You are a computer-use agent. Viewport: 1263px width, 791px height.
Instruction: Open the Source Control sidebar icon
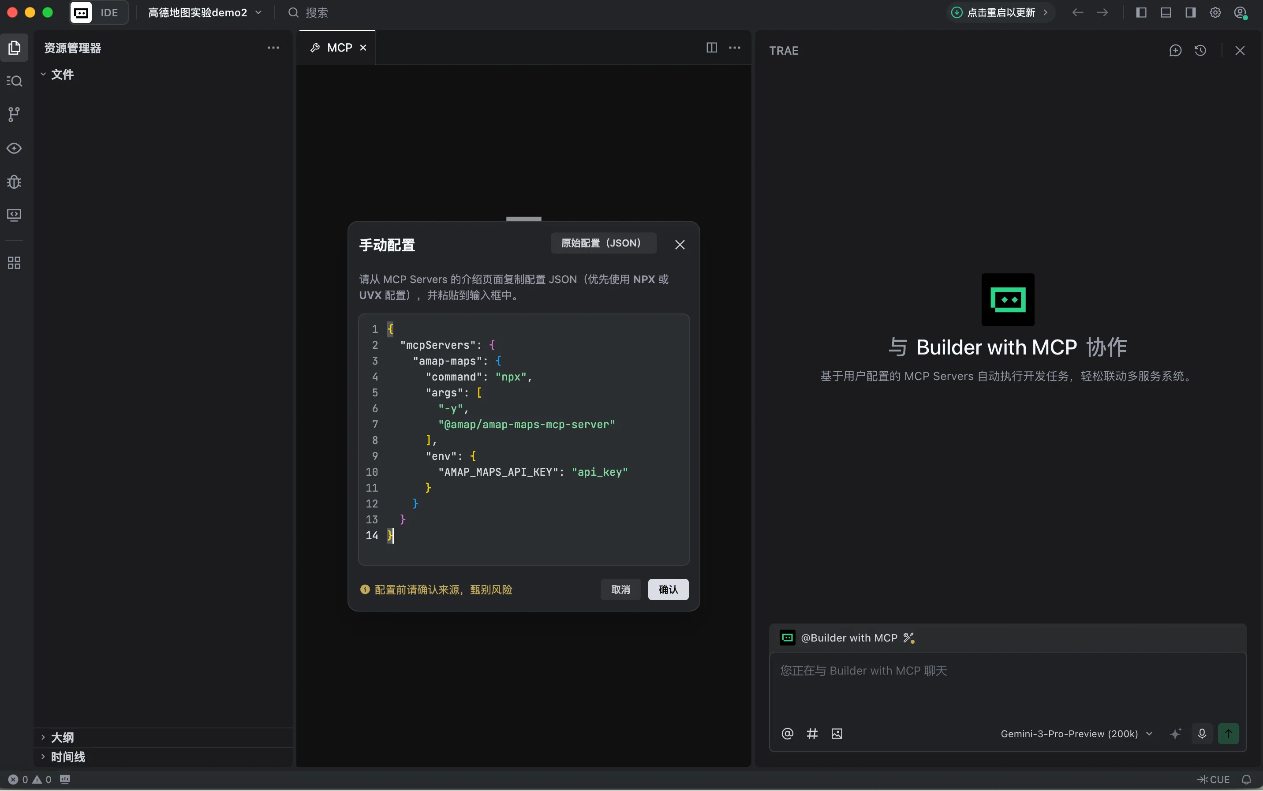tap(14, 115)
